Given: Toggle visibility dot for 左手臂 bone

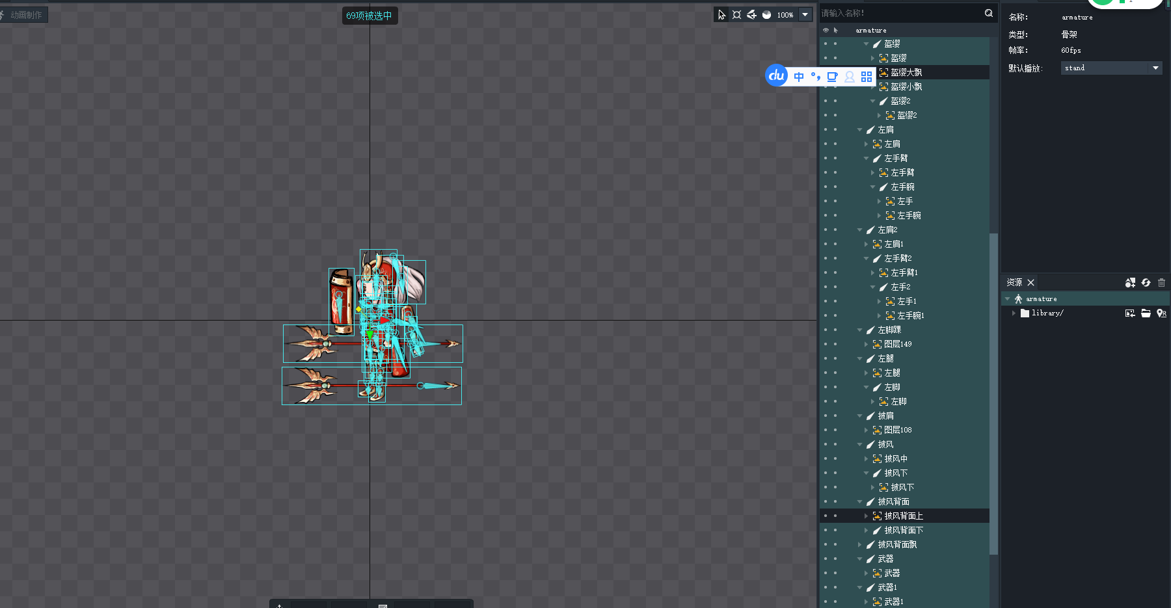Looking at the screenshot, I should 826,159.
